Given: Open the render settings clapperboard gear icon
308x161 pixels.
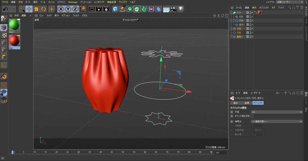Looking at the screenshot, I should point(106,9).
